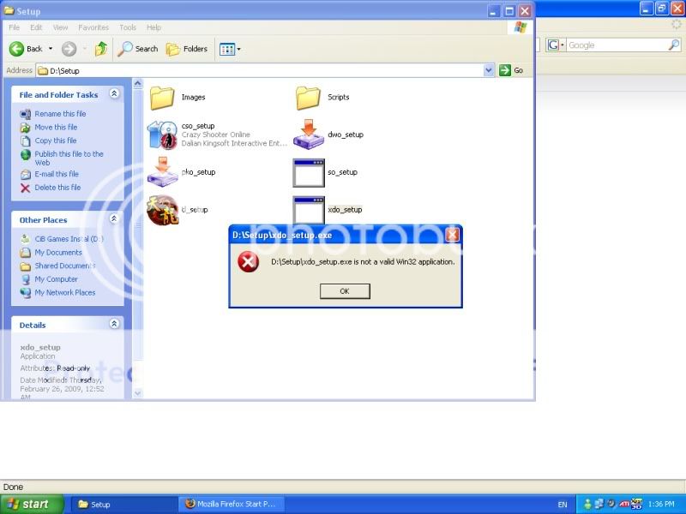Toggle the Folders pane button
The height and width of the screenshot is (514, 686).
(x=186, y=49)
